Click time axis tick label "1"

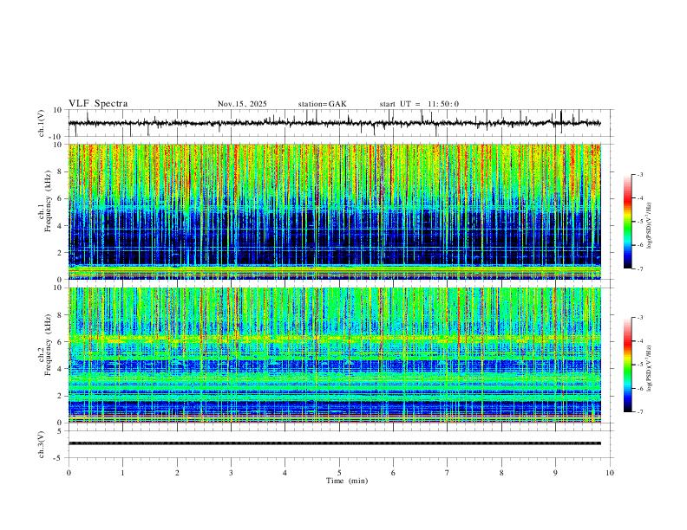click(x=122, y=473)
